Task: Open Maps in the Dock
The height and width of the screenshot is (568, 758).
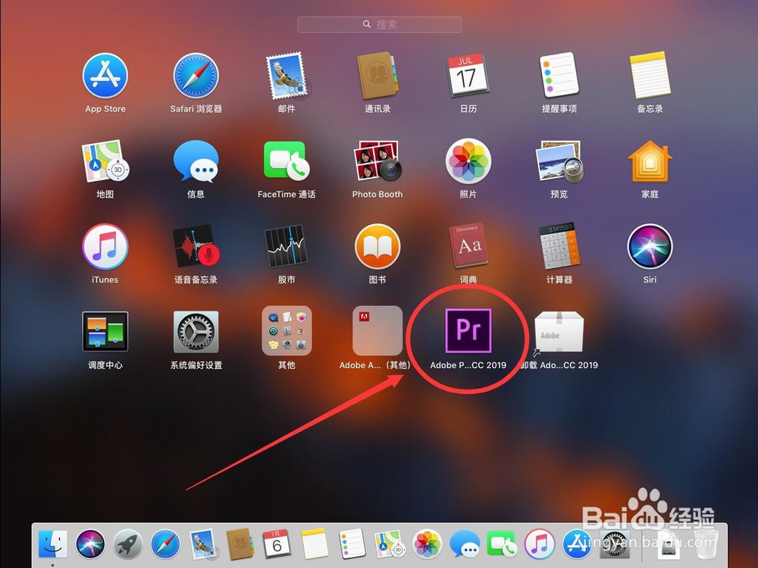Action: (x=390, y=544)
